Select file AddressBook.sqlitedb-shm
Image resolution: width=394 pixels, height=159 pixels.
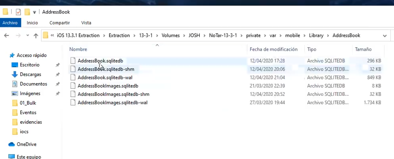[106, 69]
